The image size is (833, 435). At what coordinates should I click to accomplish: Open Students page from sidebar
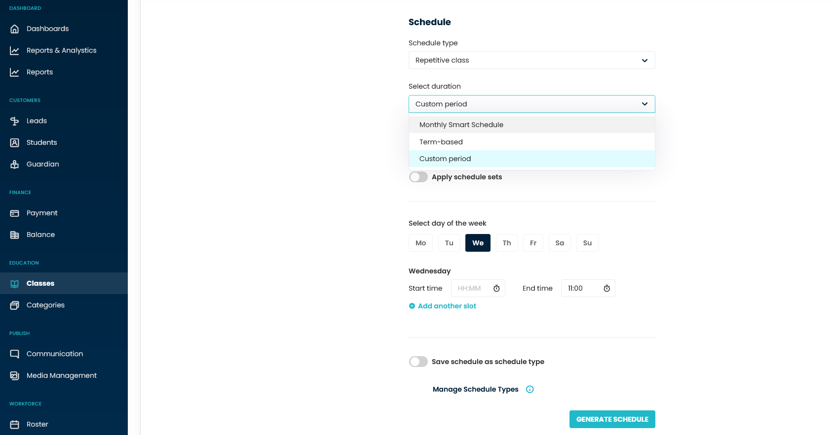(x=64, y=142)
